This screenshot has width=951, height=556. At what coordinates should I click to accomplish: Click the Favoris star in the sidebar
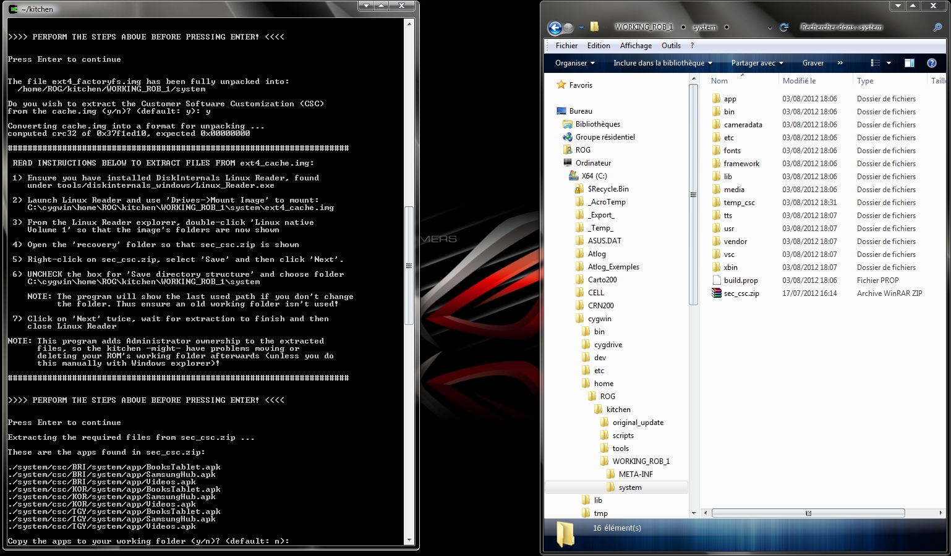561,85
